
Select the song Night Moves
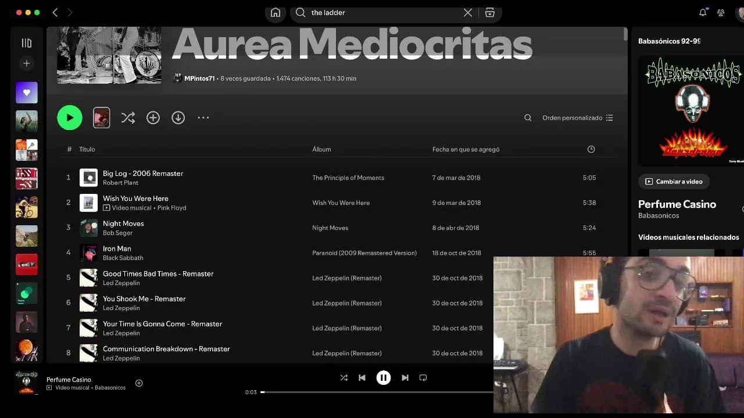point(123,224)
